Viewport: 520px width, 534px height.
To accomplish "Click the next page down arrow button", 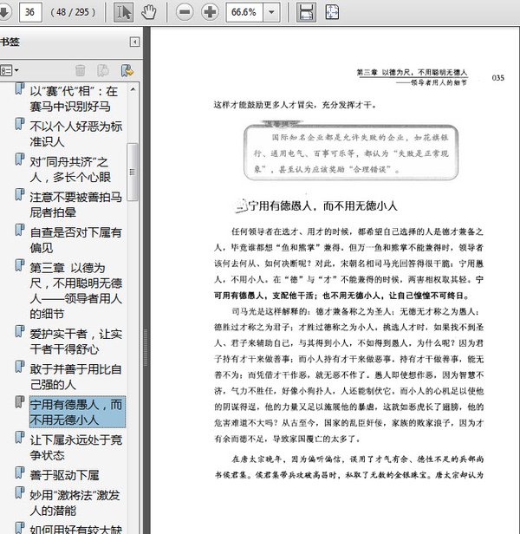I will pos(5,12).
